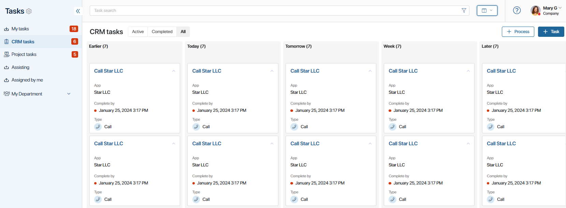Click the Project tasks sidebar icon

(x=6, y=54)
